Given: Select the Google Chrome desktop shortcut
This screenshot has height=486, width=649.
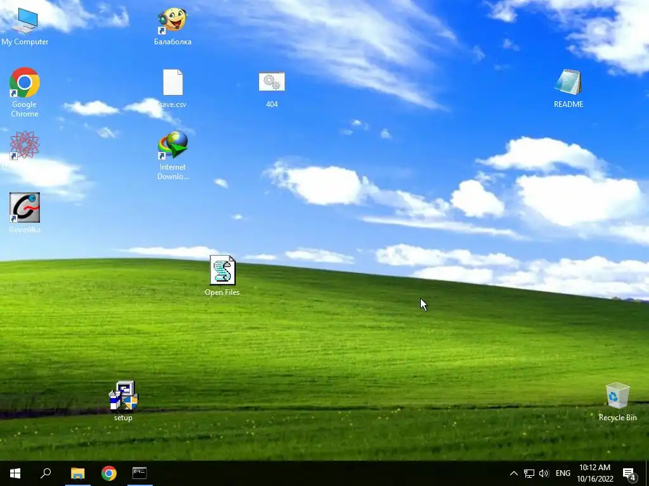Looking at the screenshot, I should point(25,92).
